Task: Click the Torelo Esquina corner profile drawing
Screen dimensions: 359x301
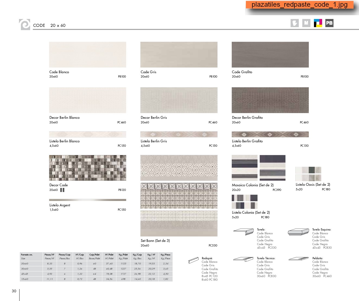Action: [x=298, y=232]
